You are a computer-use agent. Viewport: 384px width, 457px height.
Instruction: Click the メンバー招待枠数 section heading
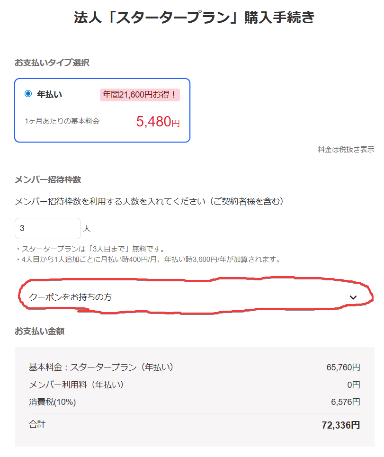pyautogui.click(x=48, y=179)
